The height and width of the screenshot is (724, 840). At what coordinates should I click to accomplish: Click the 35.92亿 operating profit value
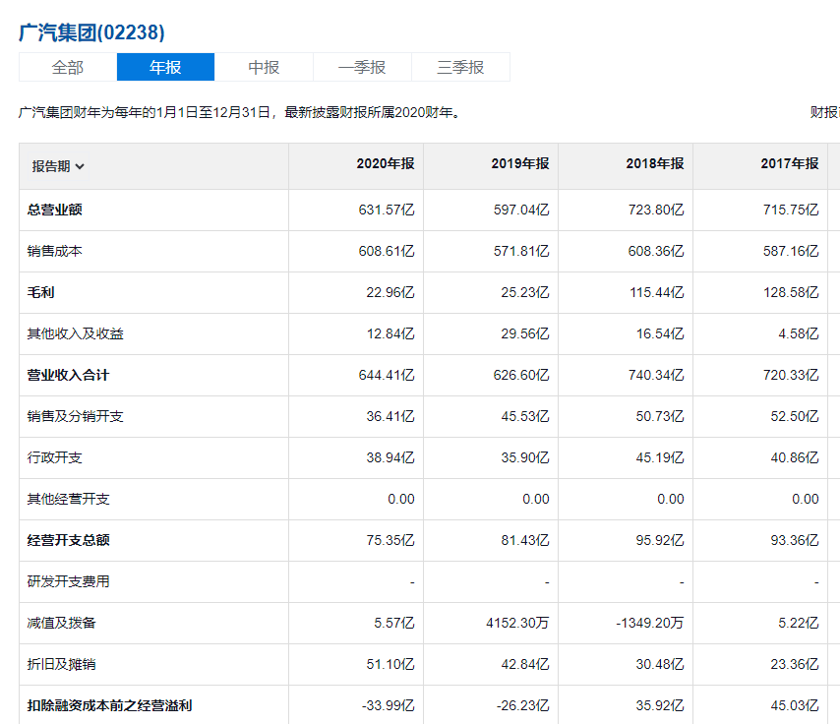click(660, 705)
